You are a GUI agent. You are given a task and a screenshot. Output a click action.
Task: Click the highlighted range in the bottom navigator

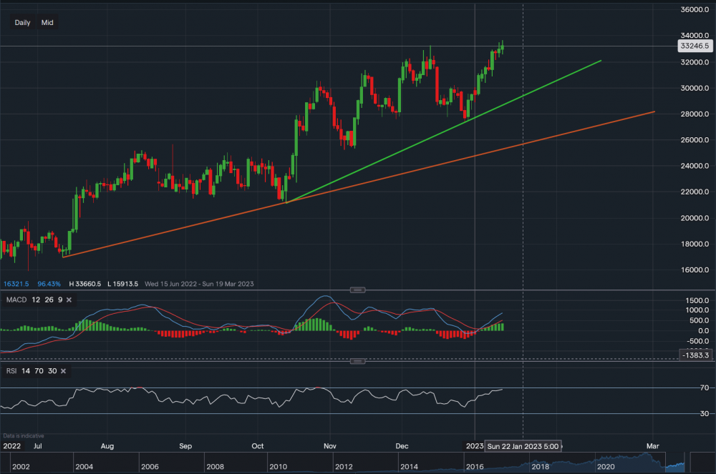tap(674, 465)
